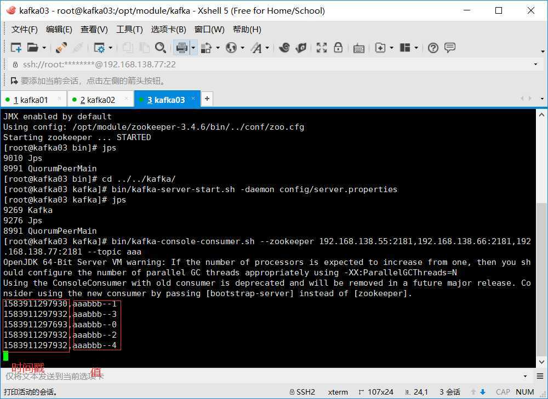This screenshot has height=399, width=548.
Task: Open the 选项卡(B) menu
Action: (x=168, y=30)
